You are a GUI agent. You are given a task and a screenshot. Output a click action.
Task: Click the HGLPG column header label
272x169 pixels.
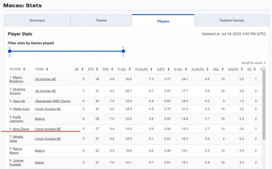point(233,69)
